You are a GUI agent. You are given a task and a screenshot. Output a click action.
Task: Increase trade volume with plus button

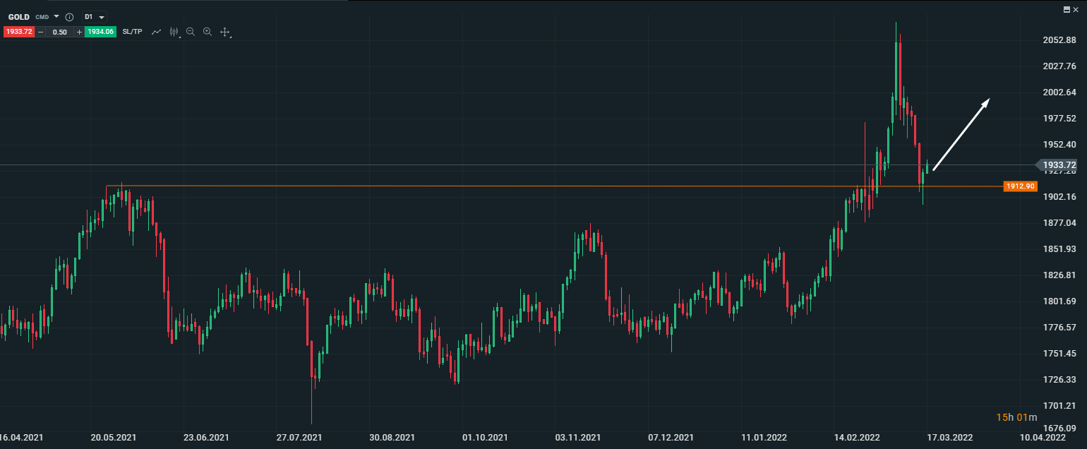tap(79, 32)
